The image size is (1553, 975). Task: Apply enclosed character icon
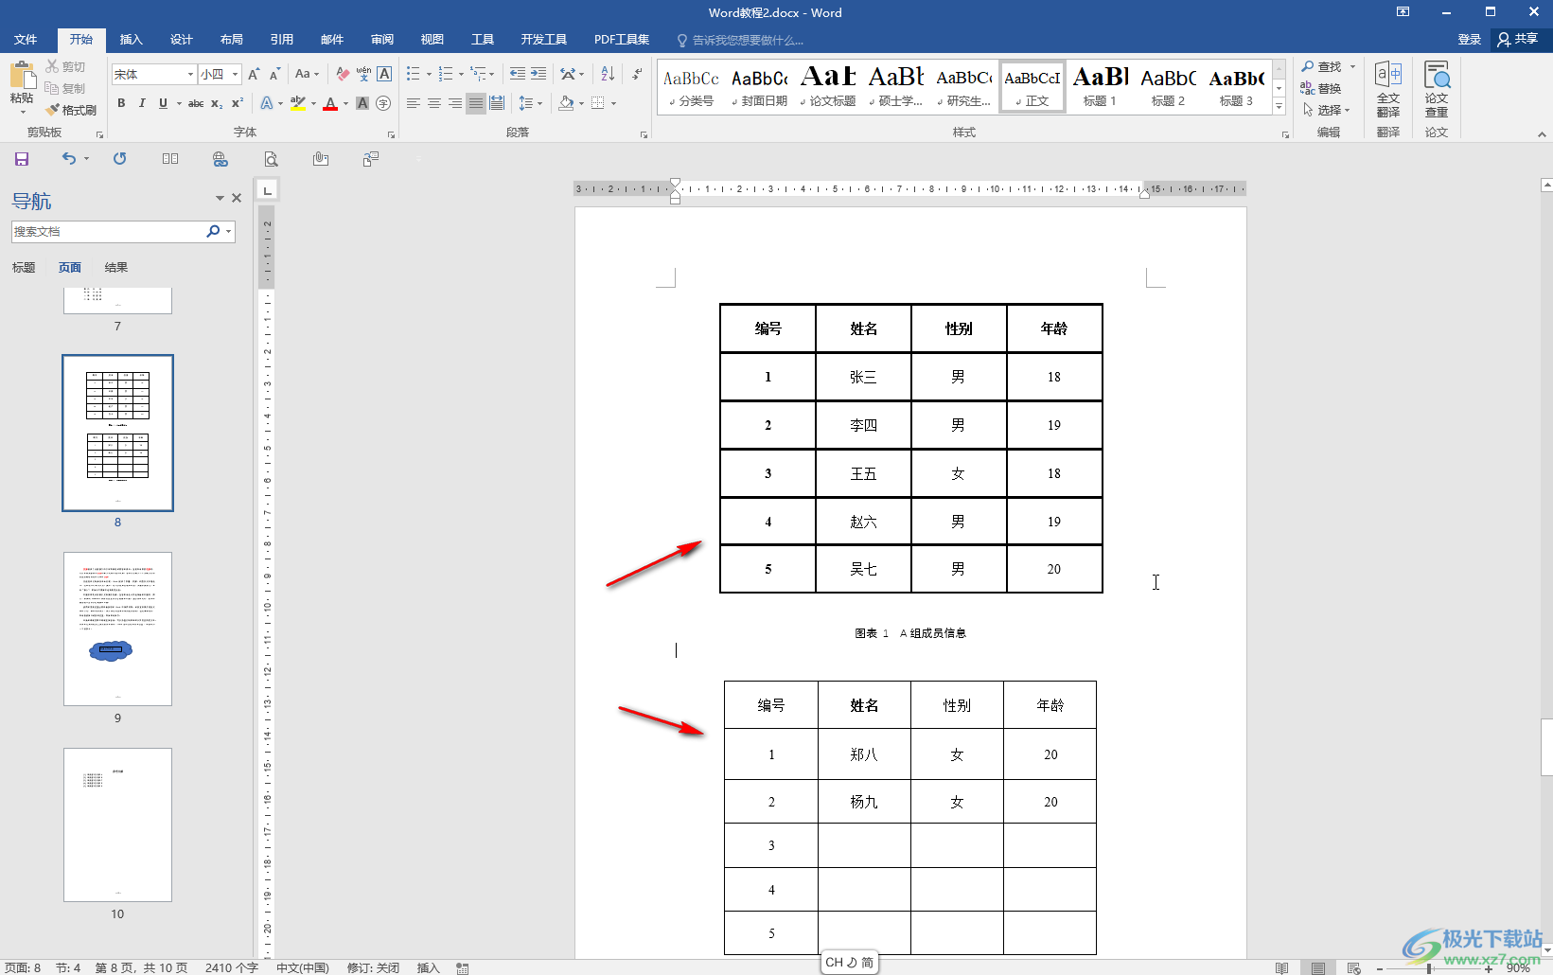pos(383,103)
